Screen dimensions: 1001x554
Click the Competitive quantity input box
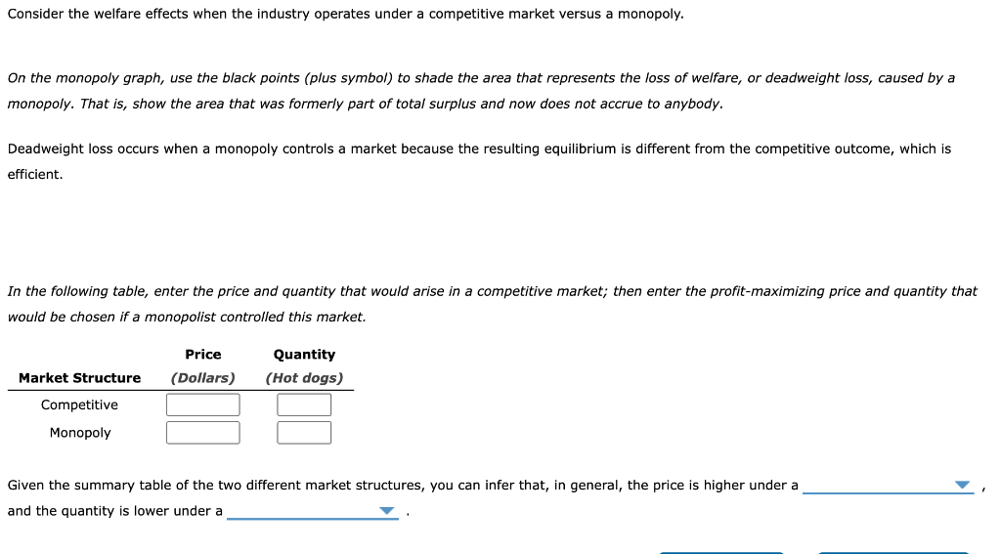[x=304, y=405]
